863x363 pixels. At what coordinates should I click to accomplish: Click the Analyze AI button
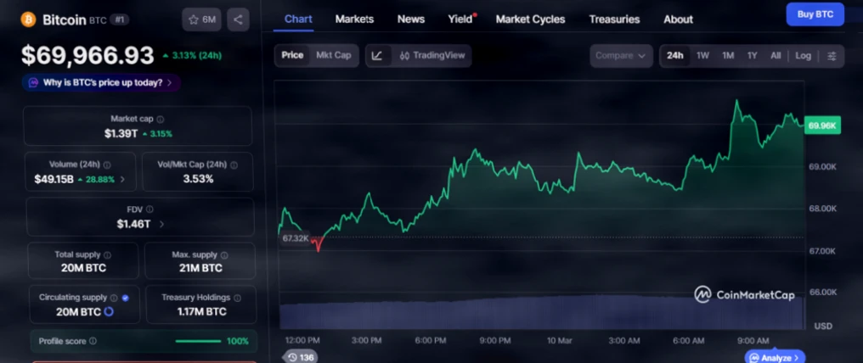[x=775, y=358]
